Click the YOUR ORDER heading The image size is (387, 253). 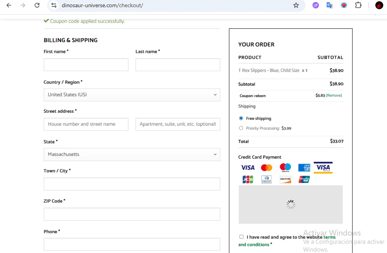256,44
